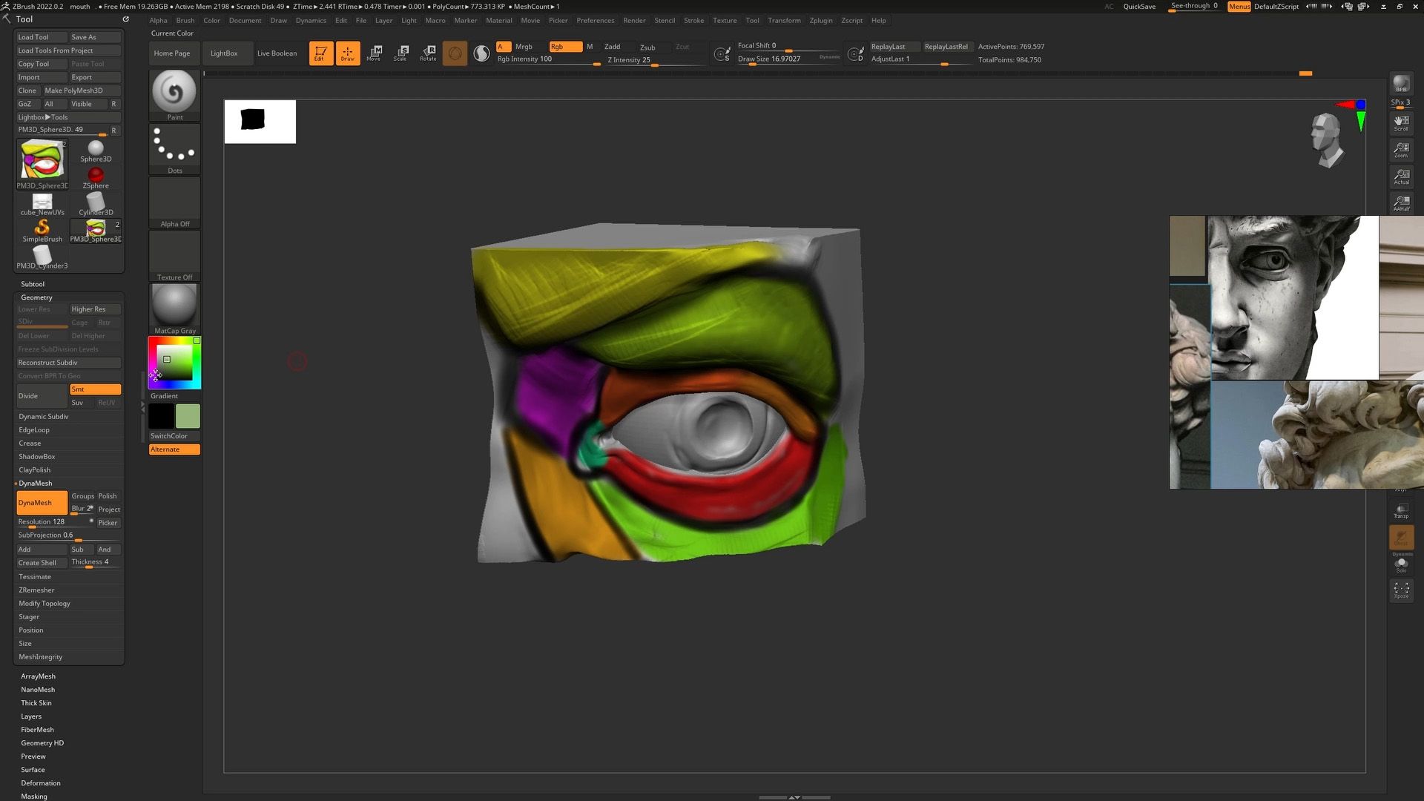Enable Zsub sculpting mode
Image resolution: width=1424 pixels, height=801 pixels.
tap(647, 47)
